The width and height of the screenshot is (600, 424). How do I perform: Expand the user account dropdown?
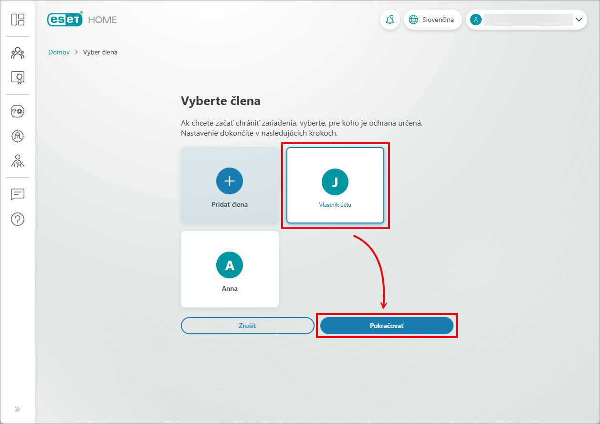(x=579, y=20)
